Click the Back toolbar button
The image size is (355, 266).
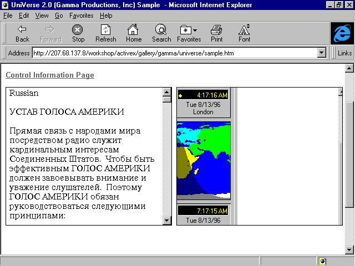[22, 33]
